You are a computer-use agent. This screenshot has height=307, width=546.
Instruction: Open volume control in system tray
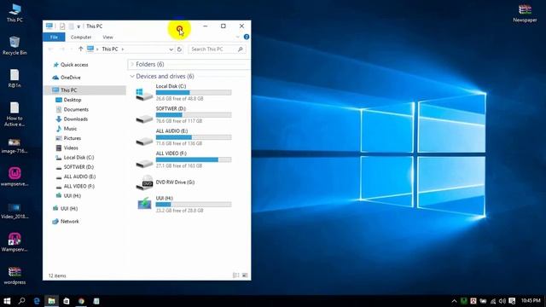coord(502,301)
